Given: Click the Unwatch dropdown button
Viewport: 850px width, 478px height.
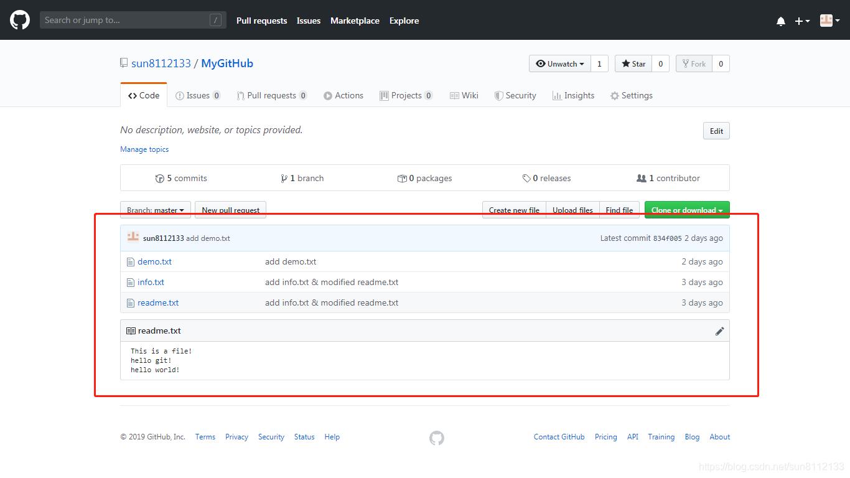Looking at the screenshot, I should [559, 63].
